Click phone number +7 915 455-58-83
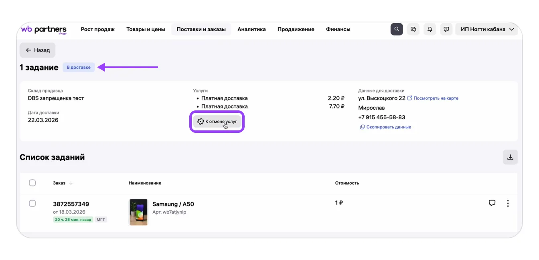Screen dimensions: 539x260 pos(382,117)
